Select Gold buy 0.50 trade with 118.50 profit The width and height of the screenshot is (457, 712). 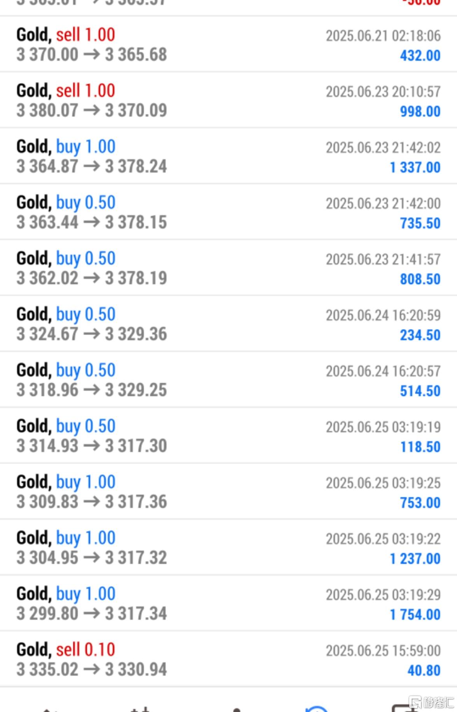228,436
